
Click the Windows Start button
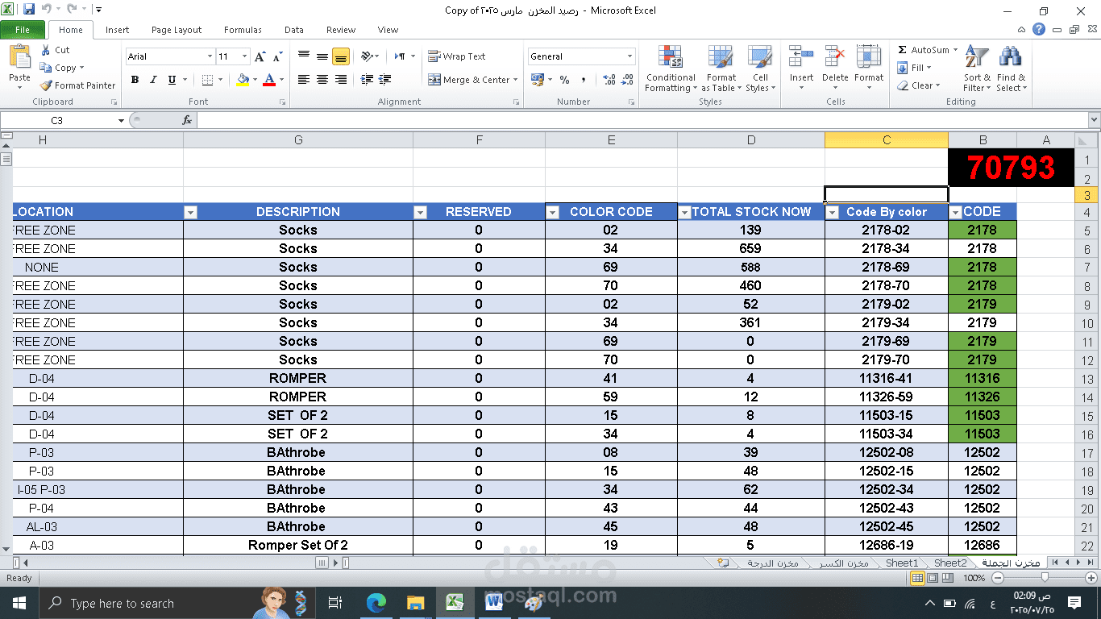[x=19, y=603]
